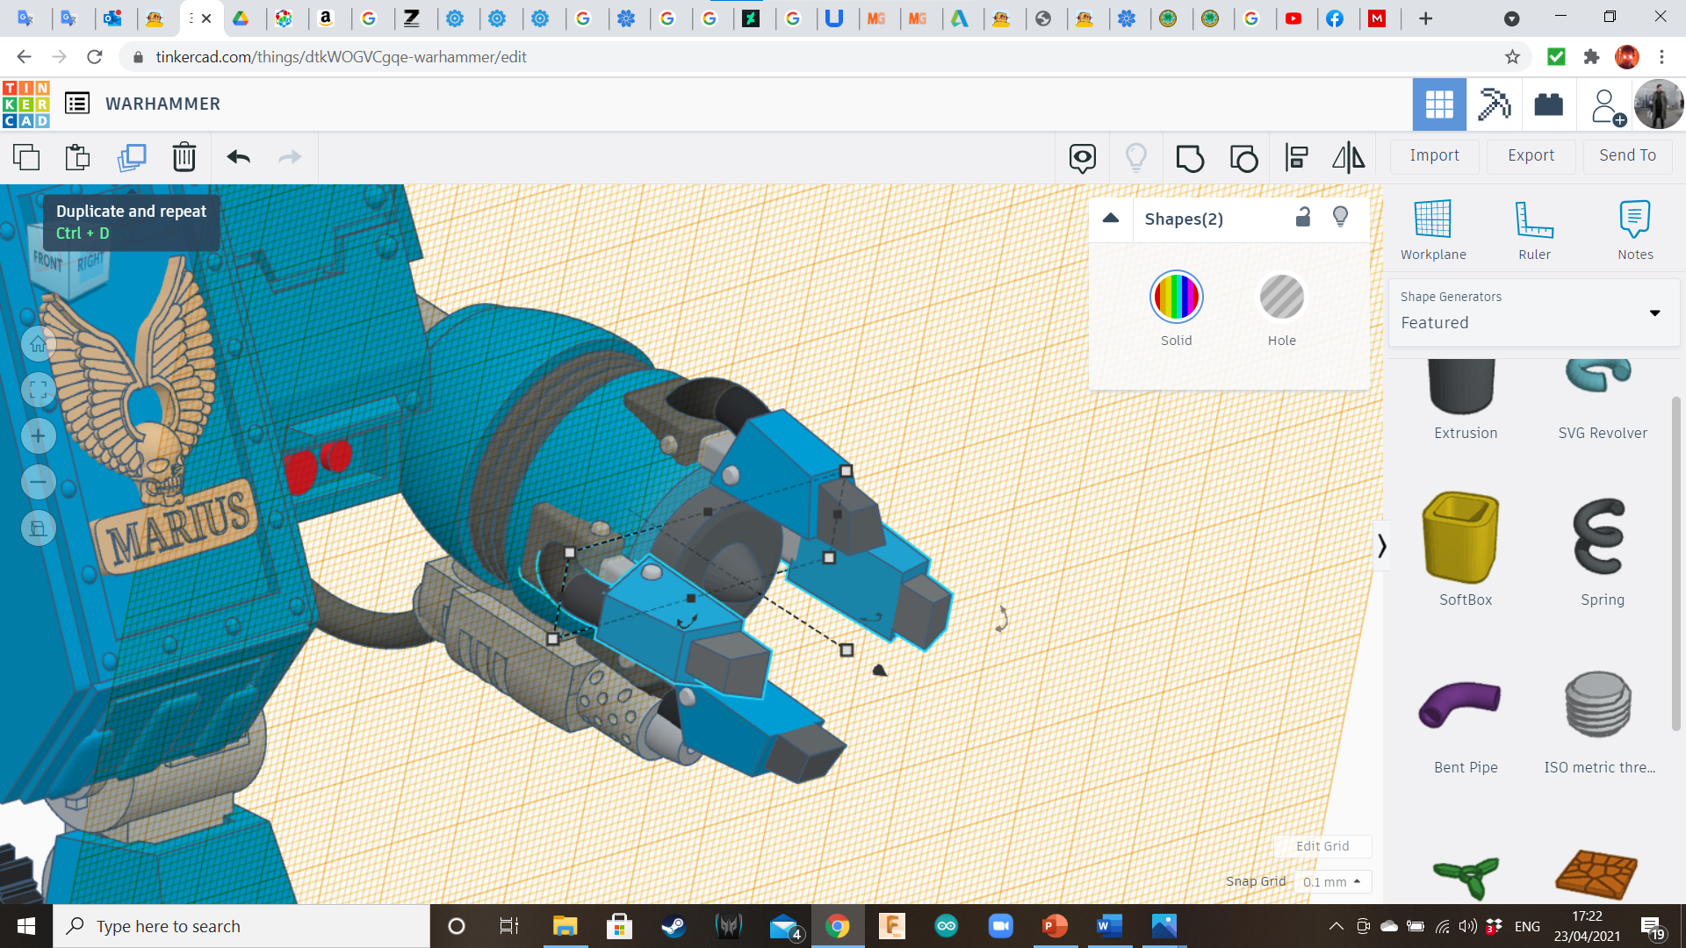Screen dimensions: 1686x948
Task: Click the Edit Grid button
Action: (1322, 846)
